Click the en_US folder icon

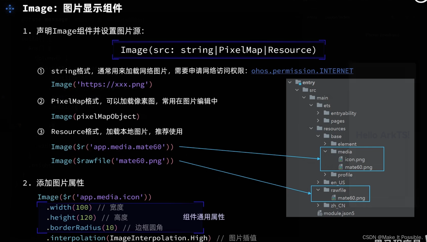(x=327, y=182)
